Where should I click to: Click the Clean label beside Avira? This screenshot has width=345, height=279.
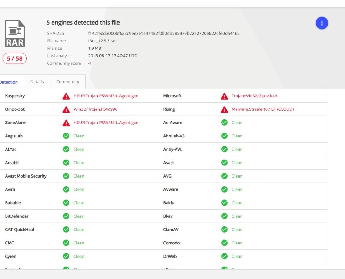[x=79, y=189]
